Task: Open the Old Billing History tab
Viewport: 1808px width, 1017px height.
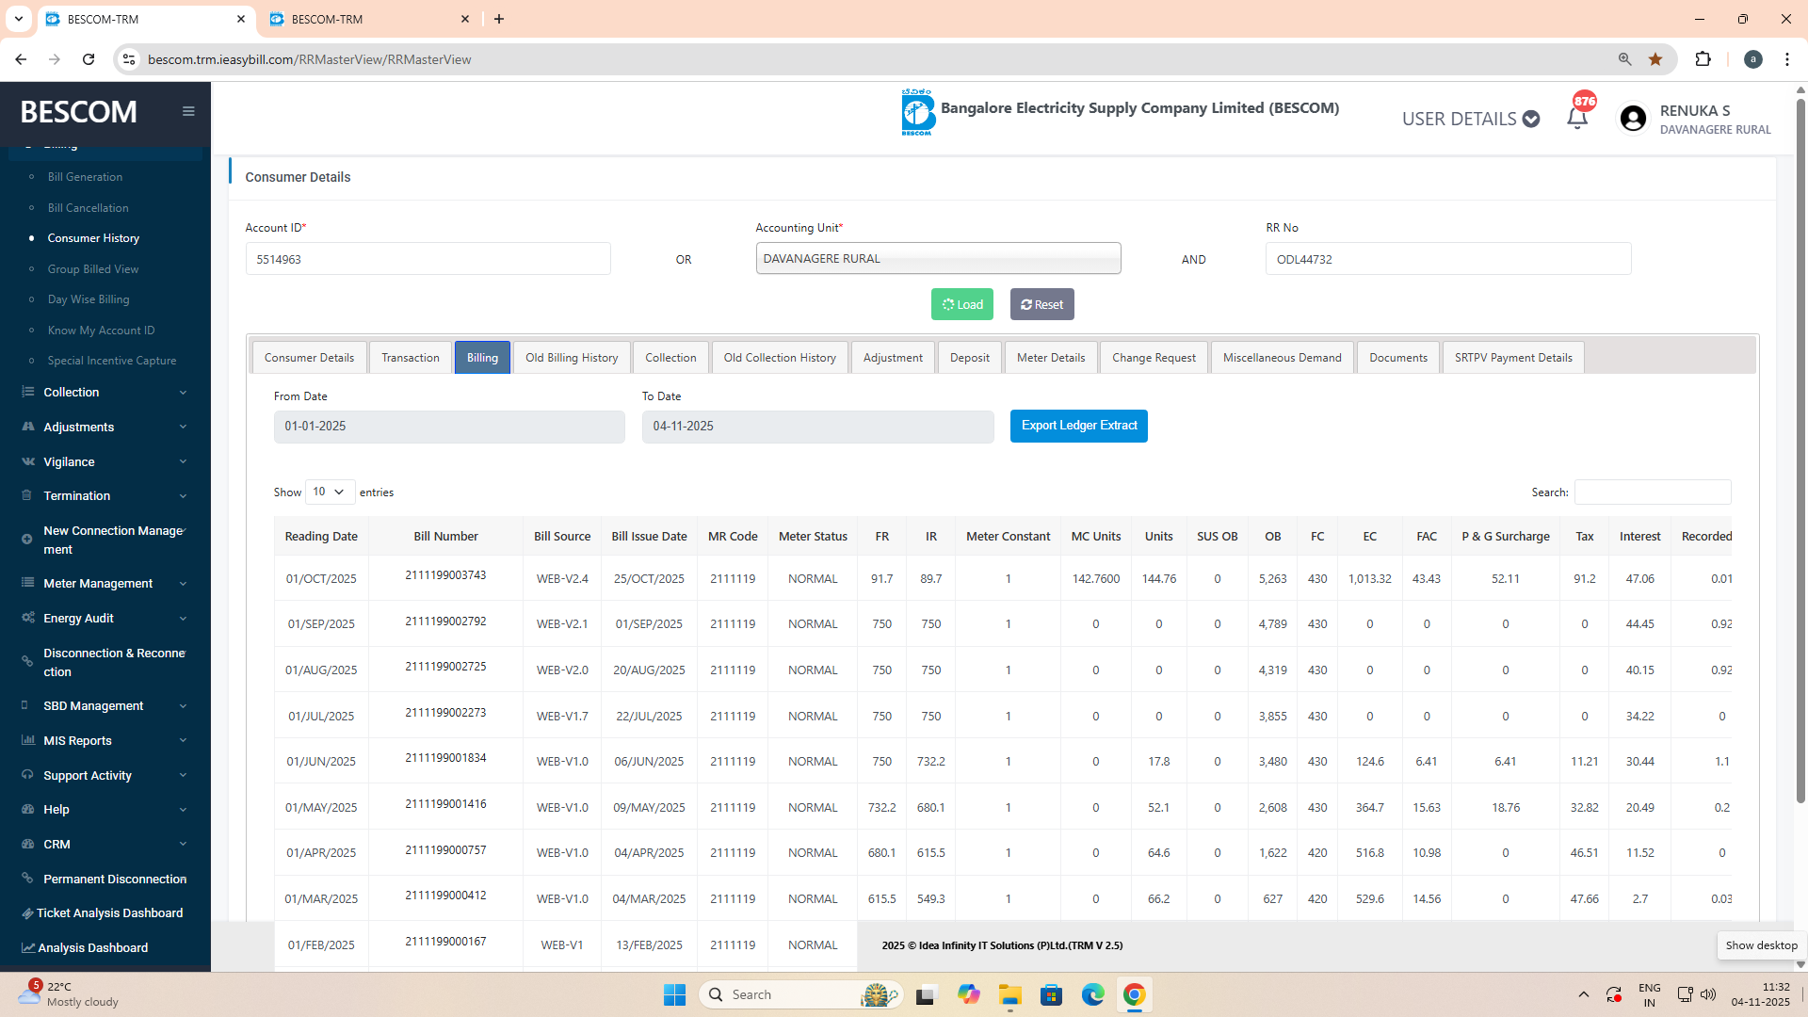Action: click(571, 358)
